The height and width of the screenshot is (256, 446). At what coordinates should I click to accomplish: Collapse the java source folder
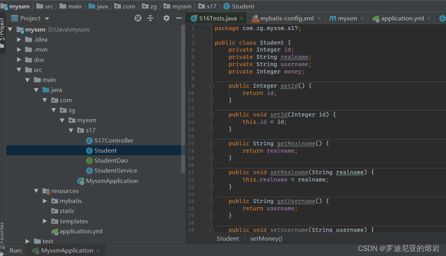tap(36, 90)
